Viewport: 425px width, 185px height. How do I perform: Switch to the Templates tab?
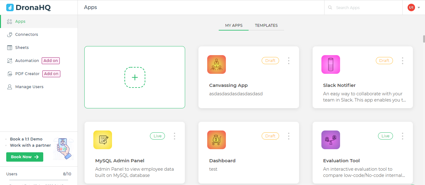pos(266,26)
